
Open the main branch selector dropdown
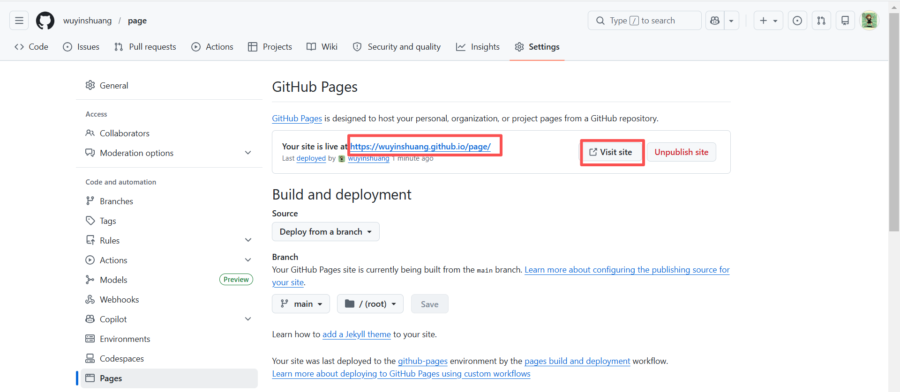coord(301,304)
